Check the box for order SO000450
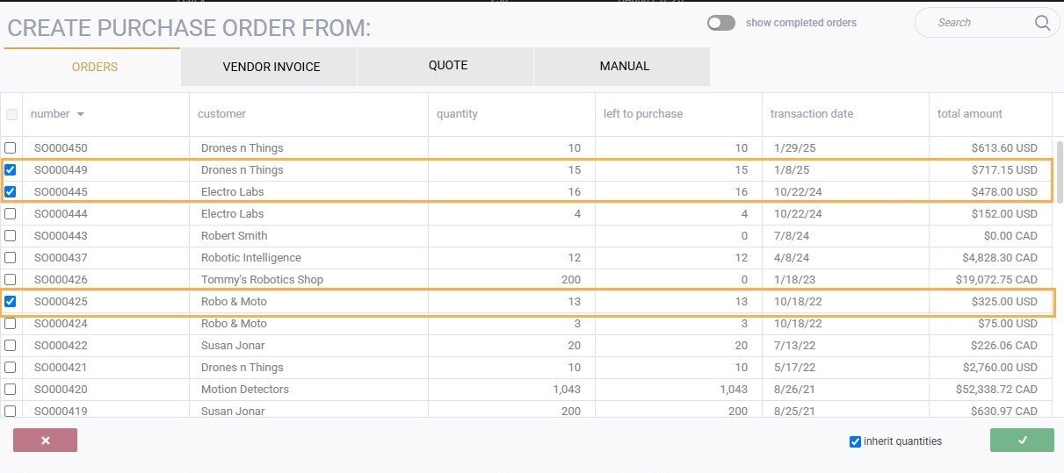This screenshot has width=1064, height=473. click(11, 147)
